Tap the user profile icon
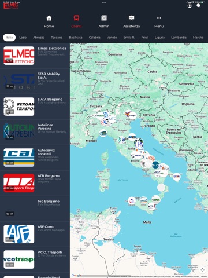 (x=190, y=6)
